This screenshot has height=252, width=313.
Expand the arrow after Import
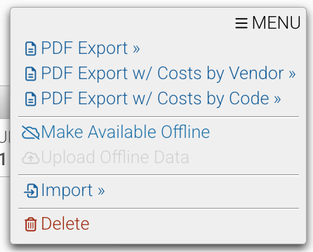(x=101, y=191)
